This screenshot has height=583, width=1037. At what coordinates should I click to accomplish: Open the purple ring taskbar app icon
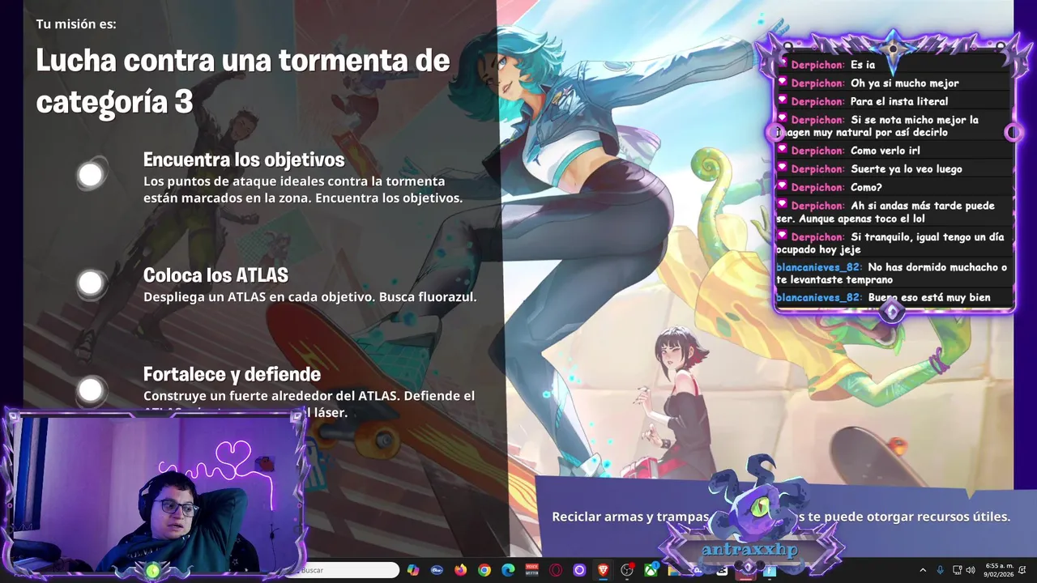[579, 570]
